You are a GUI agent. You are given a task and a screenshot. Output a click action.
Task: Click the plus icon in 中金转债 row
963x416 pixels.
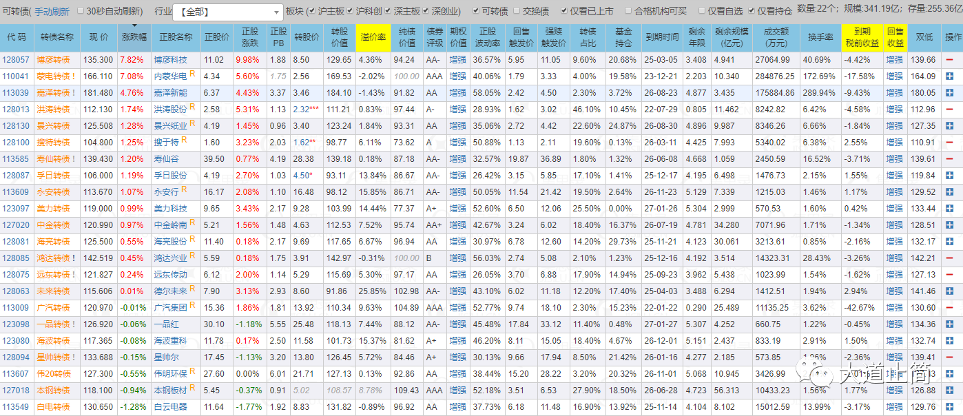coord(950,225)
